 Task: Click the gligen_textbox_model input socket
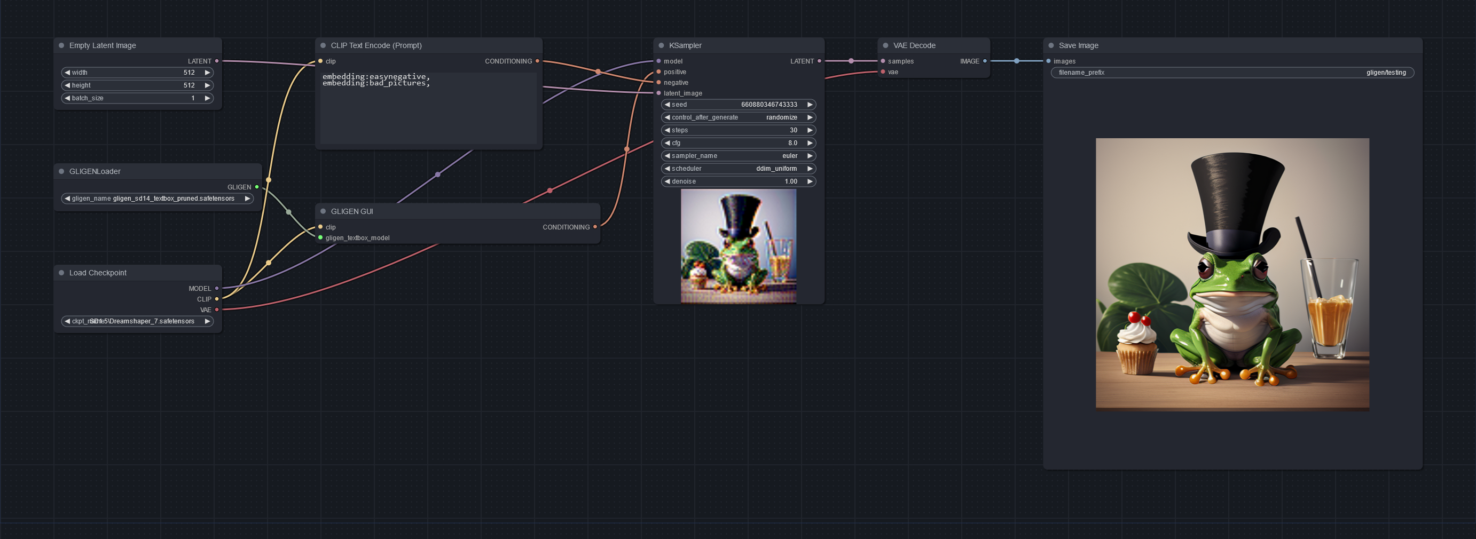point(320,237)
